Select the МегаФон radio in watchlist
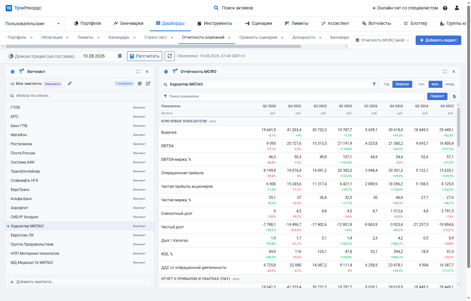 coord(8,135)
